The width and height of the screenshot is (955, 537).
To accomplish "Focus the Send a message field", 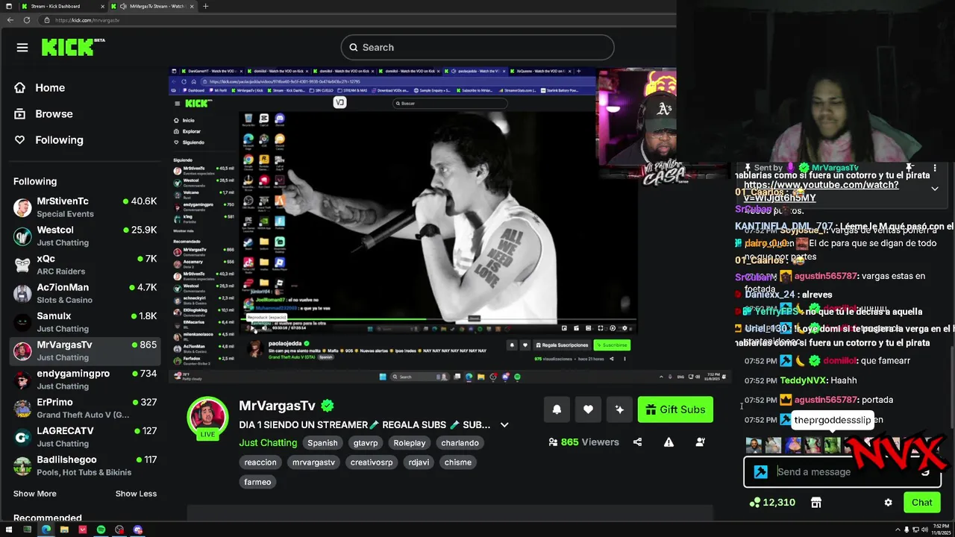I will (842, 472).
